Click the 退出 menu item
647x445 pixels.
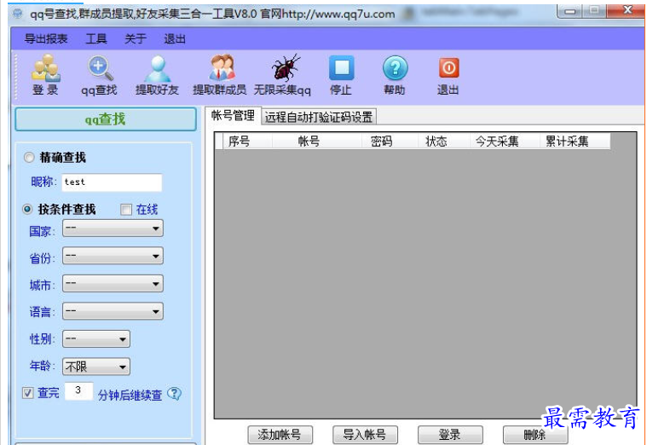pos(175,39)
